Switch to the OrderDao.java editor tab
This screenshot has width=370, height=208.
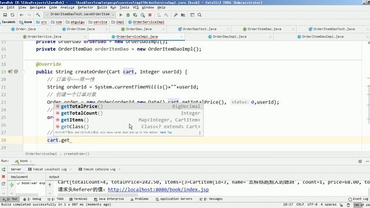[139, 29]
